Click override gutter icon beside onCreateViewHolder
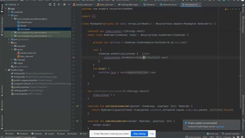This screenshot has height=138, width=245. tap(77, 106)
